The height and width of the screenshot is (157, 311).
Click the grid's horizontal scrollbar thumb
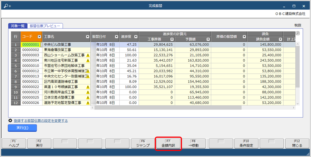click(x=168, y=108)
